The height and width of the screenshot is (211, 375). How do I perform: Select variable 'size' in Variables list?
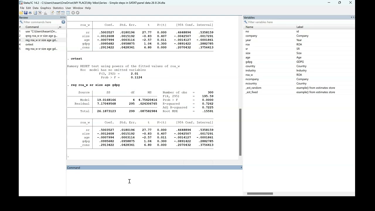tap(299, 53)
